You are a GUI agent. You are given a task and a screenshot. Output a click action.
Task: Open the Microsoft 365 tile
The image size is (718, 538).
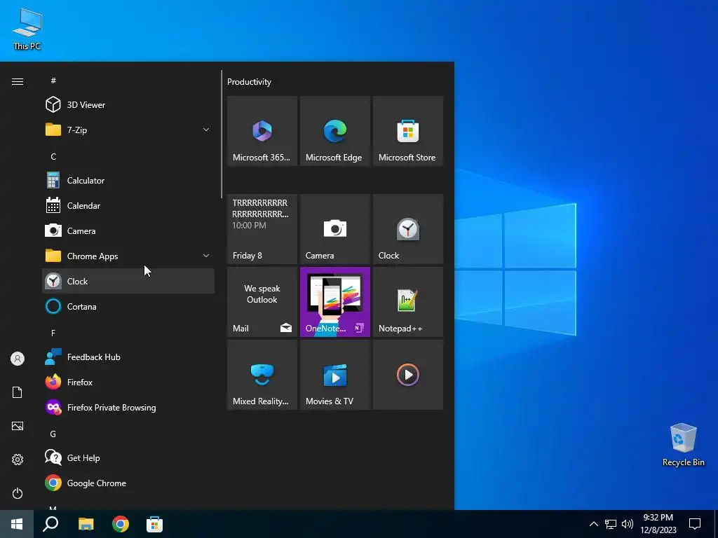(x=262, y=131)
